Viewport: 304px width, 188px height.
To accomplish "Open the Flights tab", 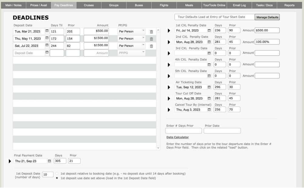I will 164,5.
